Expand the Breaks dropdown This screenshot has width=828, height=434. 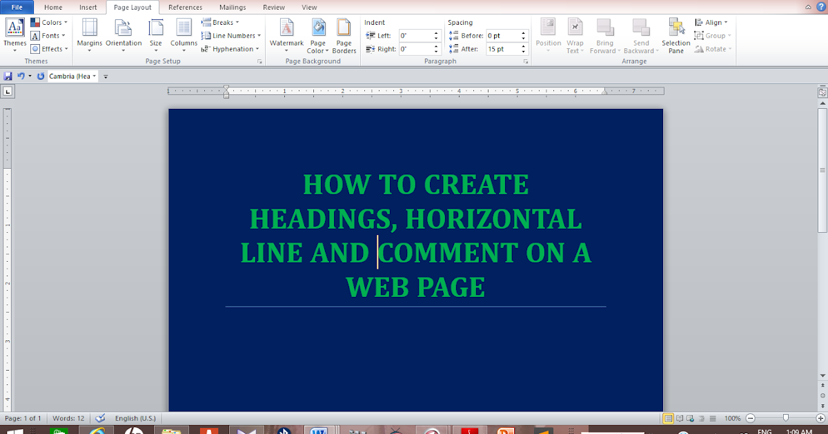pyautogui.click(x=220, y=21)
